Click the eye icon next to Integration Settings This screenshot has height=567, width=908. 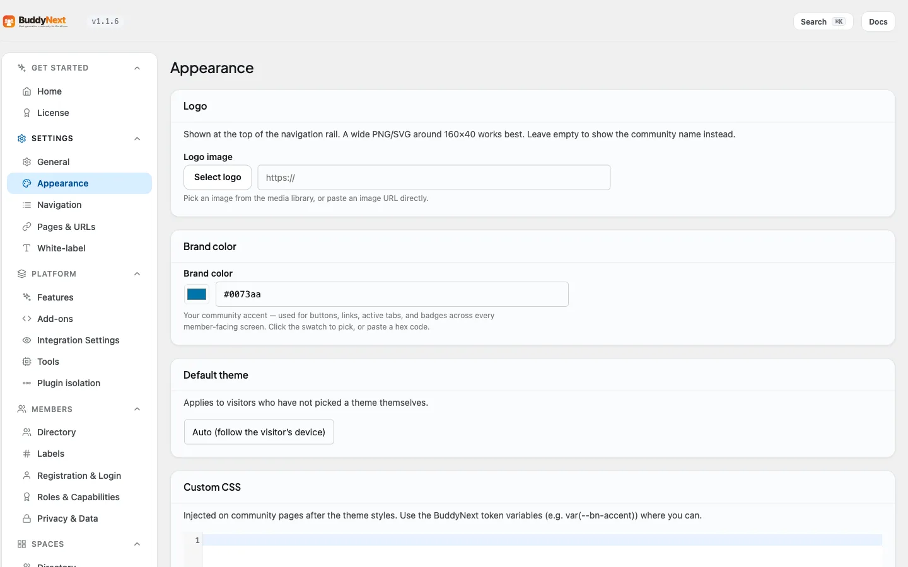click(x=26, y=340)
